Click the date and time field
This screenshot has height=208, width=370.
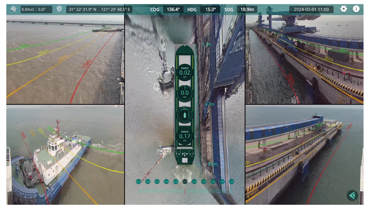coord(311,9)
